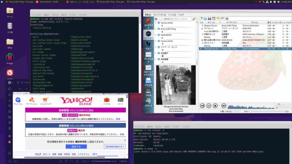292x164 pixels.
Task: Click the green new playlist toolbar icon
Action: (201, 18)
